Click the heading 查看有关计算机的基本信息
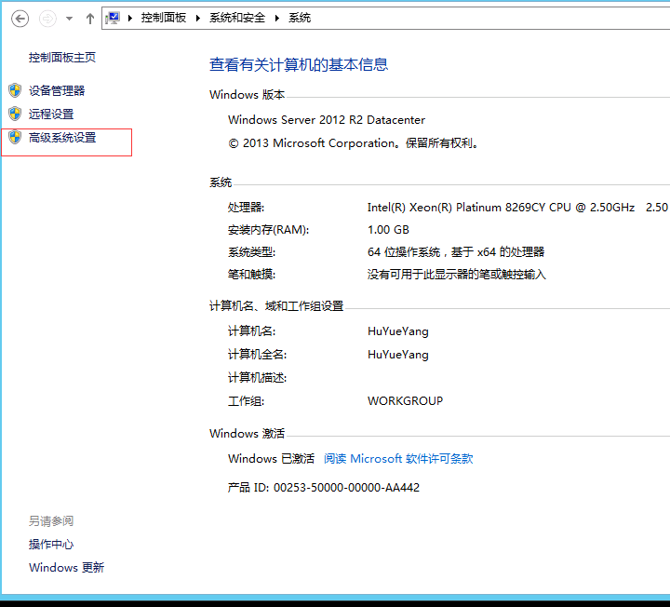Viewport: 670px width, 607px height. click(299, 64)
